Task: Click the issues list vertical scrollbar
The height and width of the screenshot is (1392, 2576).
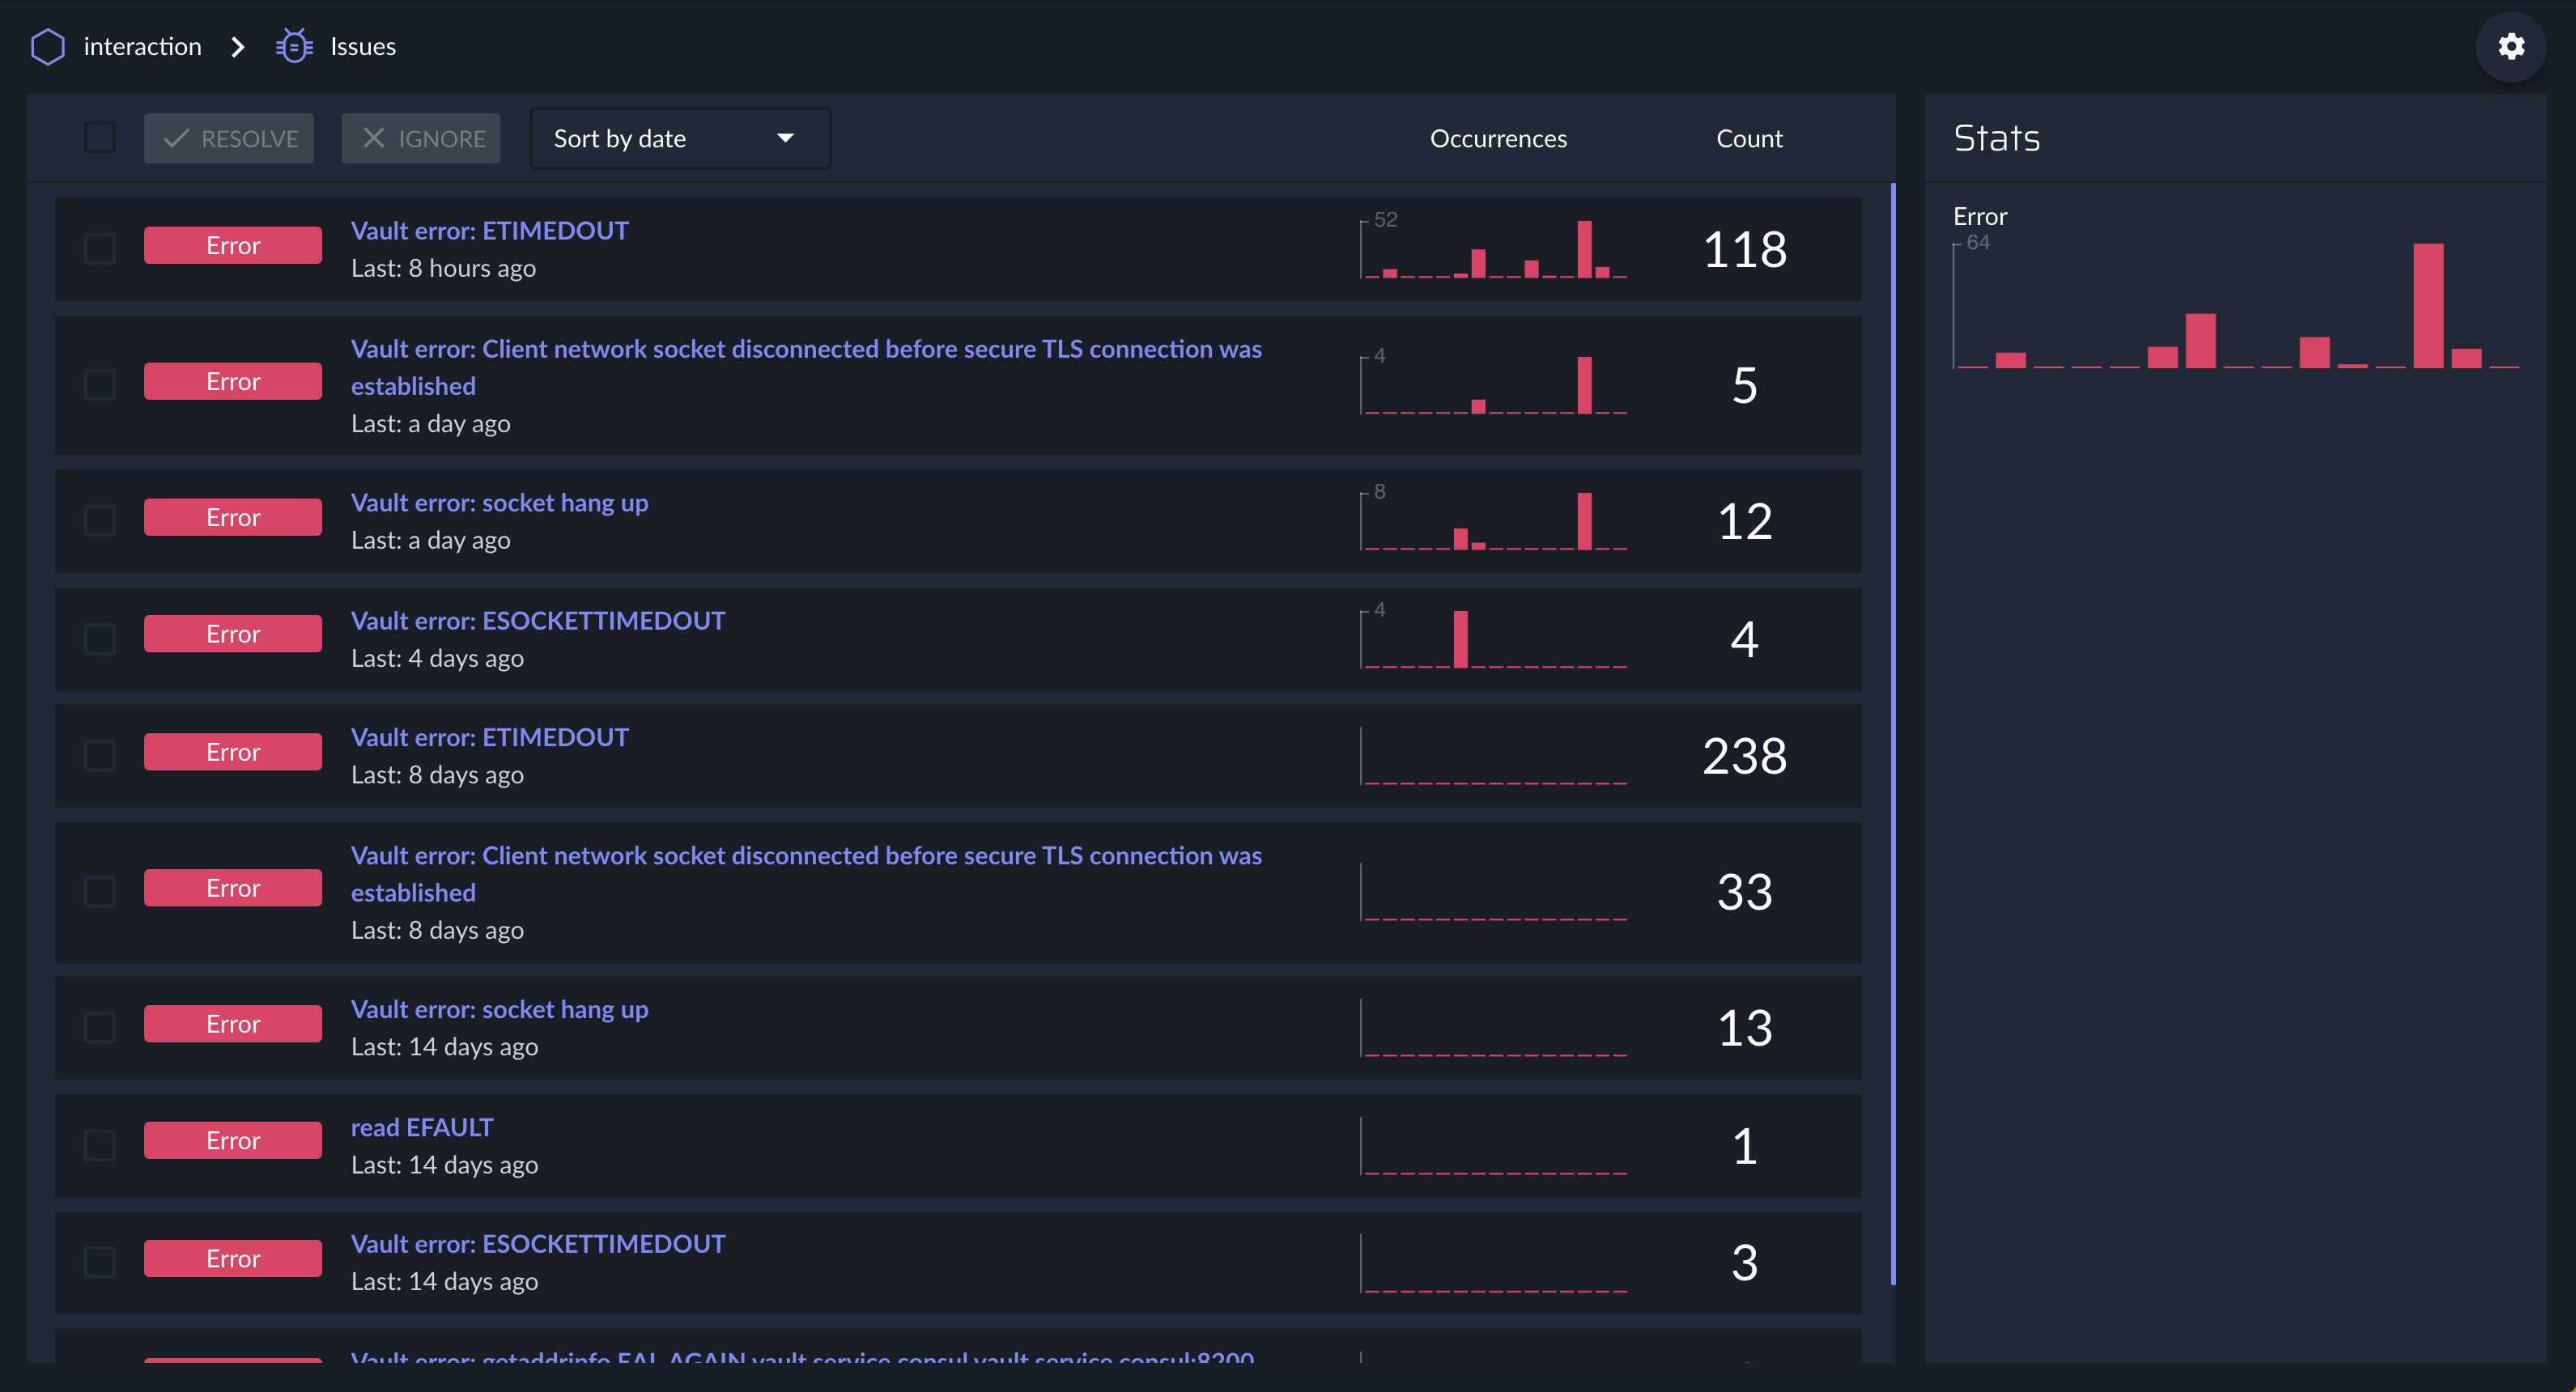Action: 1893,733
